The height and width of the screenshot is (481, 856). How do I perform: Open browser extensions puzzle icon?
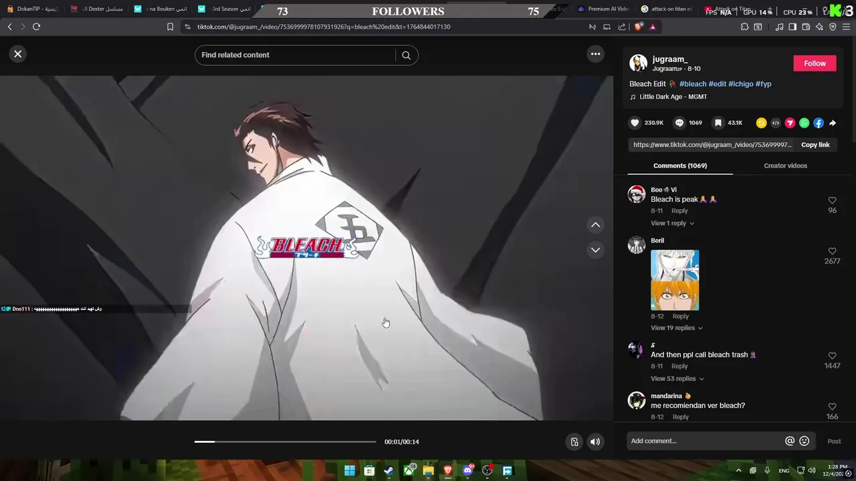click(x=744, y=27)
